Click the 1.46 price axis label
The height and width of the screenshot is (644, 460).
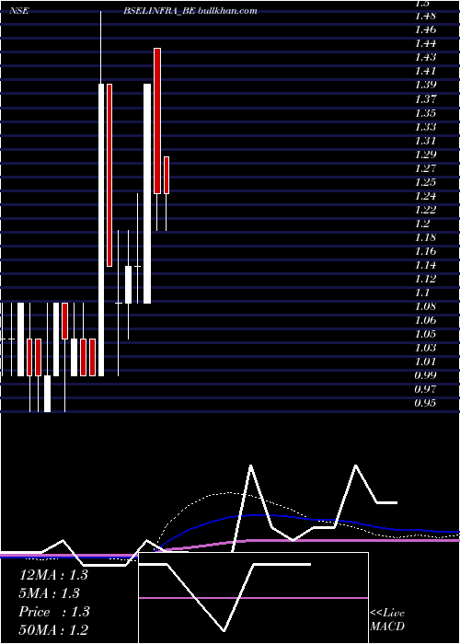tap(425, 30)
